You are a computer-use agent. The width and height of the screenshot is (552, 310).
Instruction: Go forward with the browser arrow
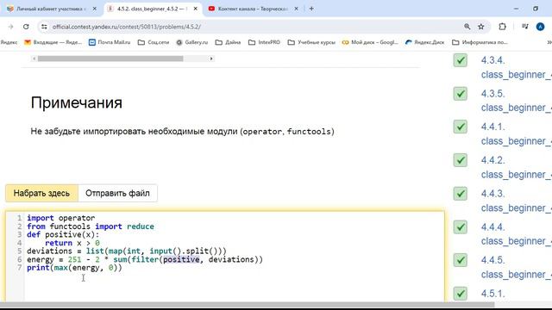[10, 27]
